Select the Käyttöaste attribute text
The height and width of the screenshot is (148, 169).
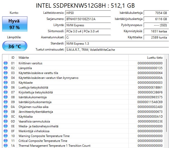tap(25, 83)
